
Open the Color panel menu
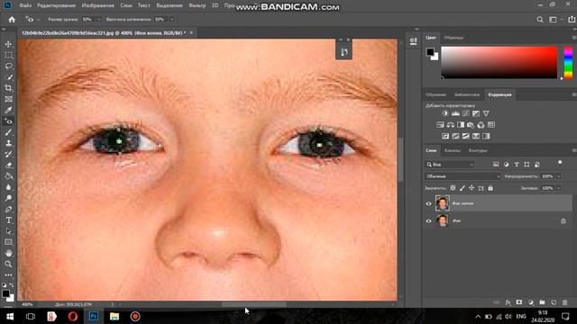tap(573, 38)
